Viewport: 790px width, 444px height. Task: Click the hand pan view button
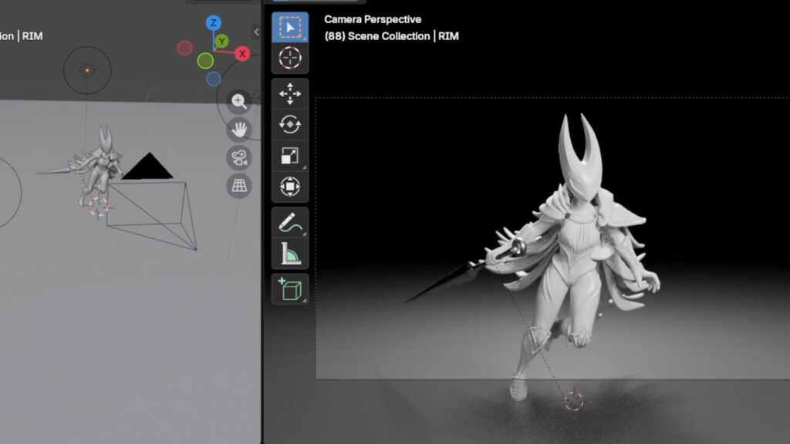click(239, 129)
